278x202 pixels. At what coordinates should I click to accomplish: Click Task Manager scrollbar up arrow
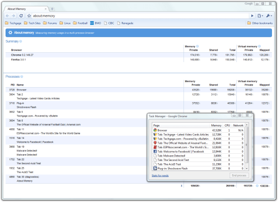tap(246, 125)
